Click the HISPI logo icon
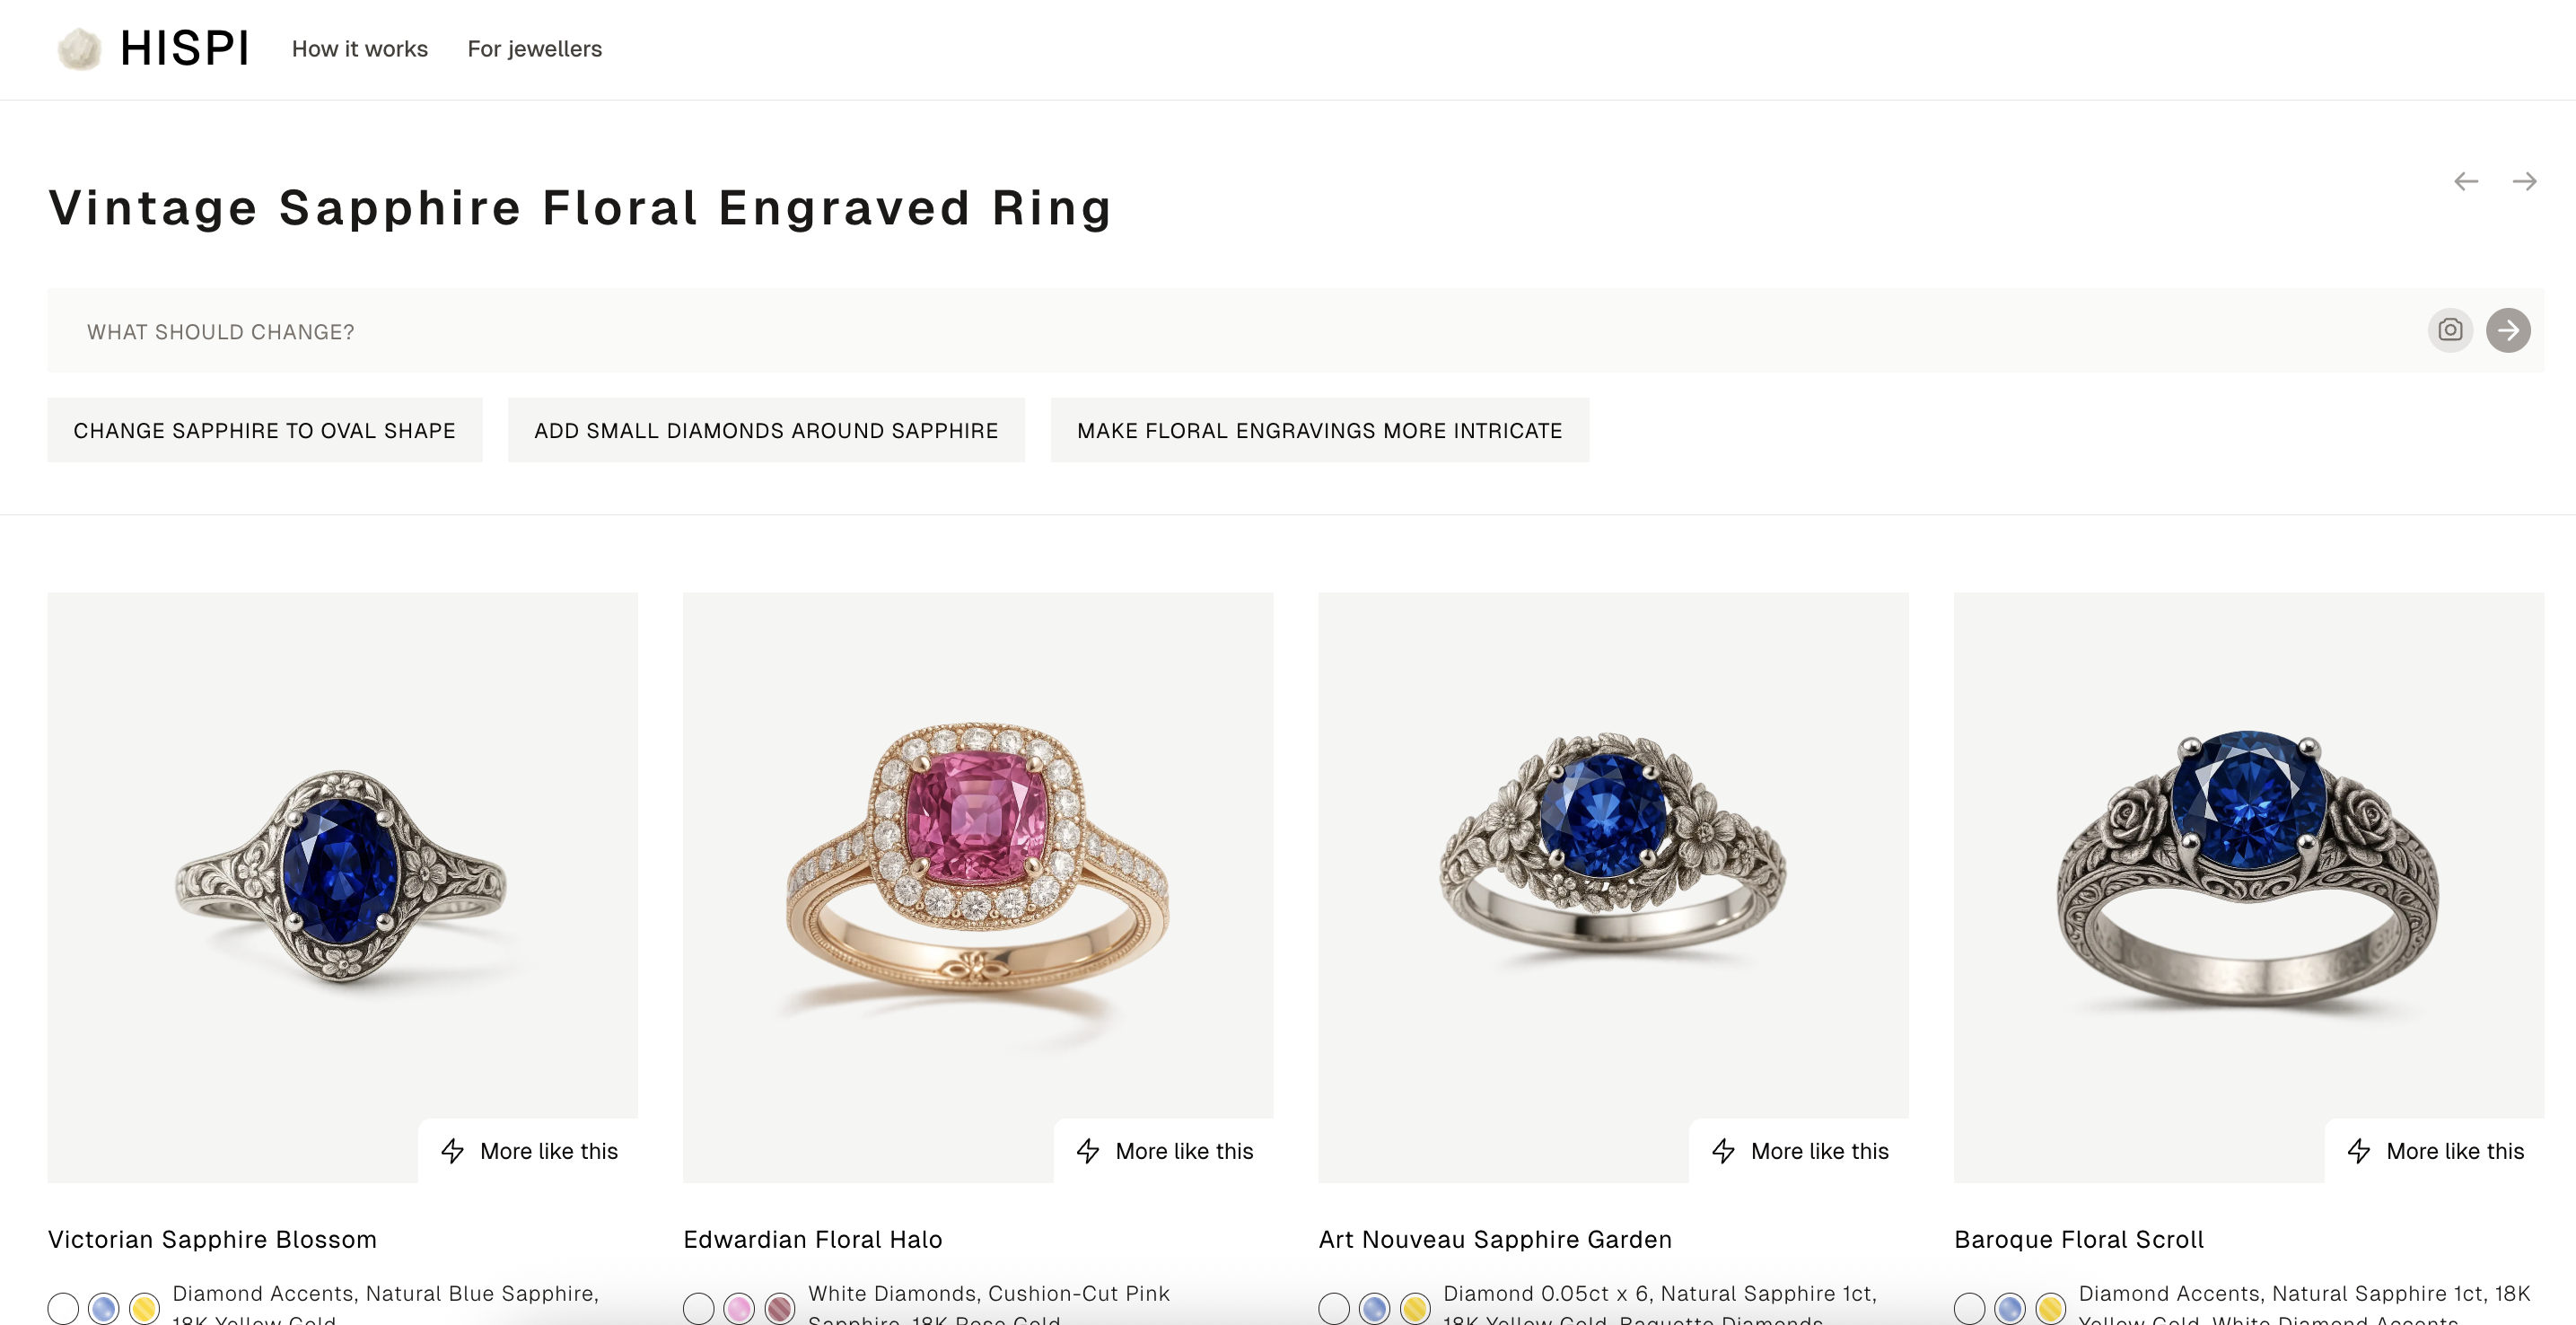This screenshot has width=2576, height=1325. pos(79,49)
